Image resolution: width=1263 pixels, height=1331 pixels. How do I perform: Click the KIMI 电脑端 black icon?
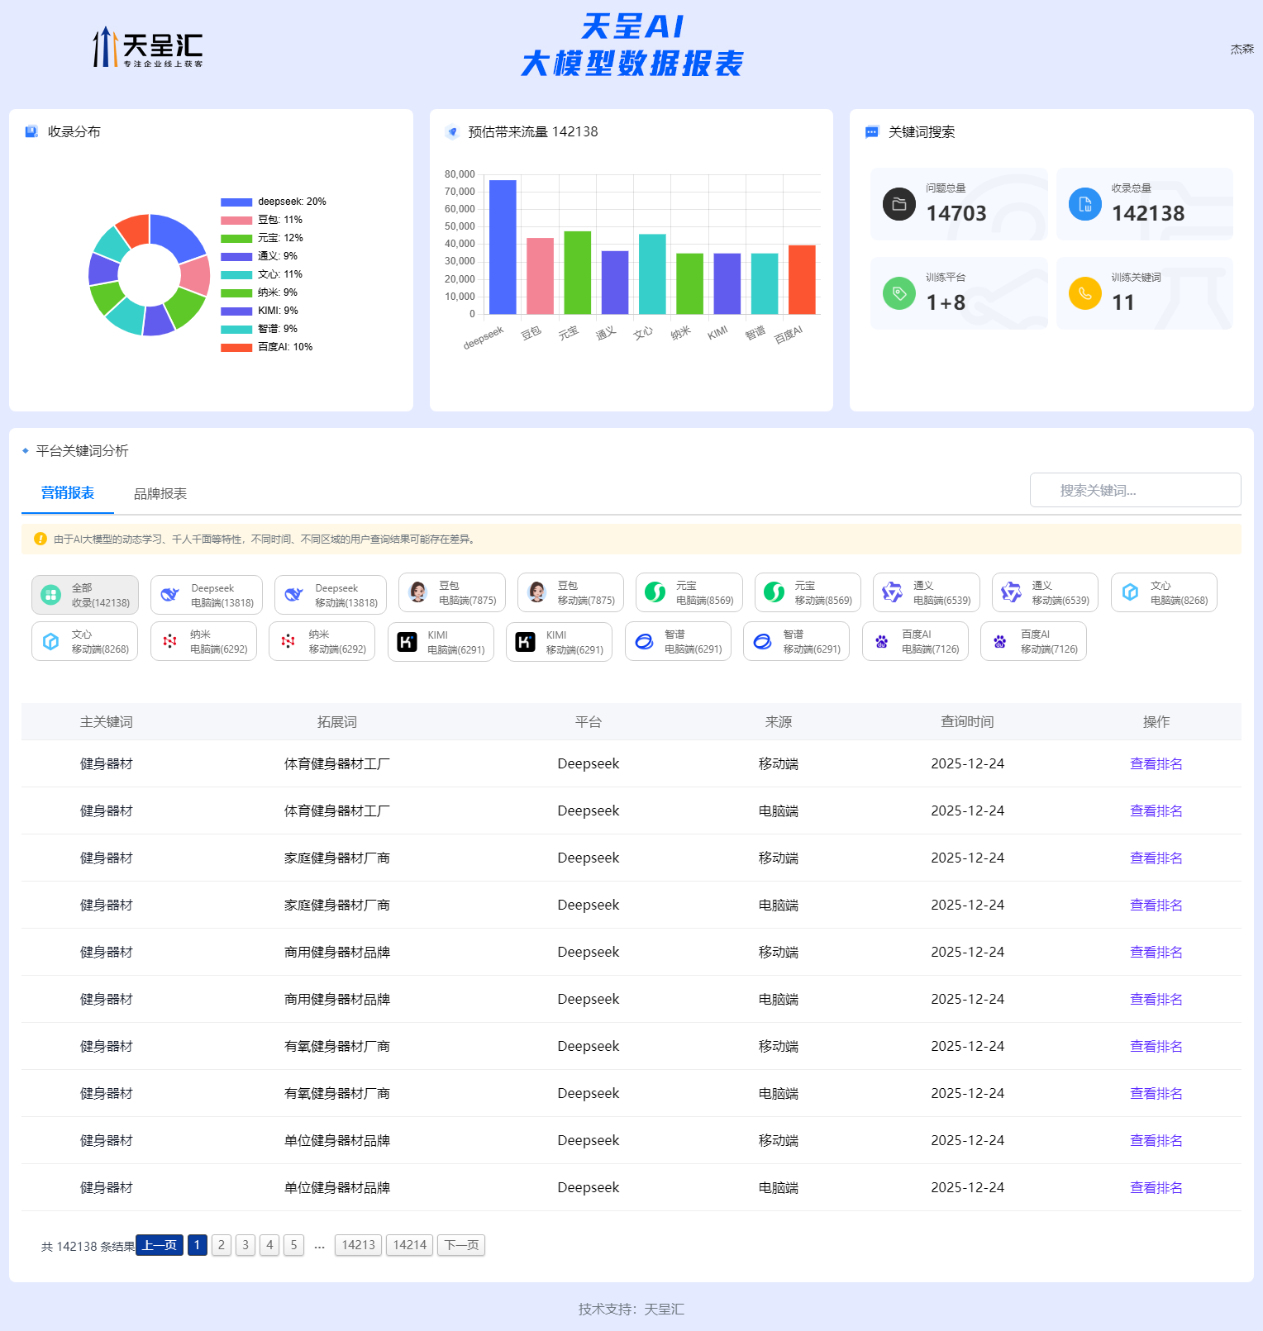tap(407, 642)
